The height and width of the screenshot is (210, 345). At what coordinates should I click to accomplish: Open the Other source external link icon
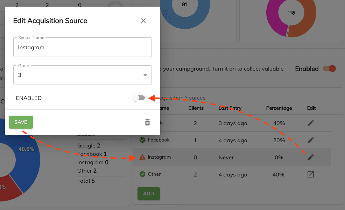311,174
